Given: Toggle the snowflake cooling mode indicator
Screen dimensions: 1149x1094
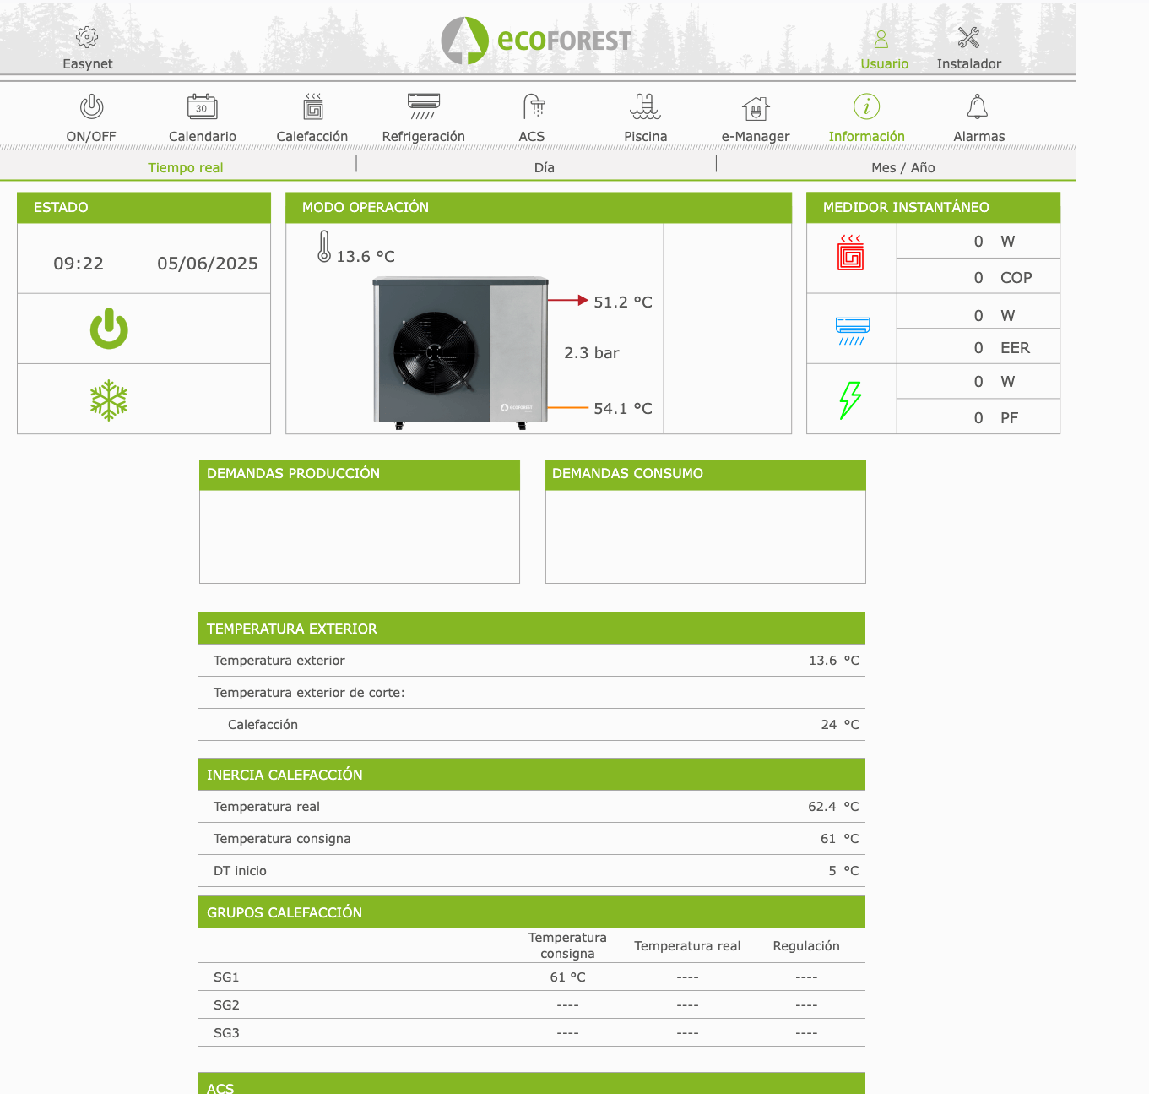Looking at the screenshot, I should (x=109, y=399).
